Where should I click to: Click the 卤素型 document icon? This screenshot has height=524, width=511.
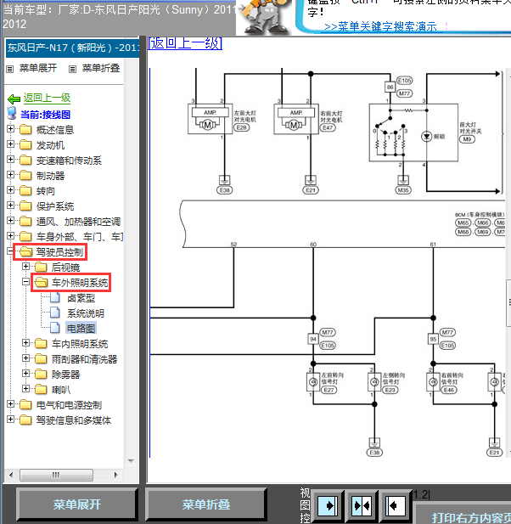pyautogui.click(x=55, y=297)
